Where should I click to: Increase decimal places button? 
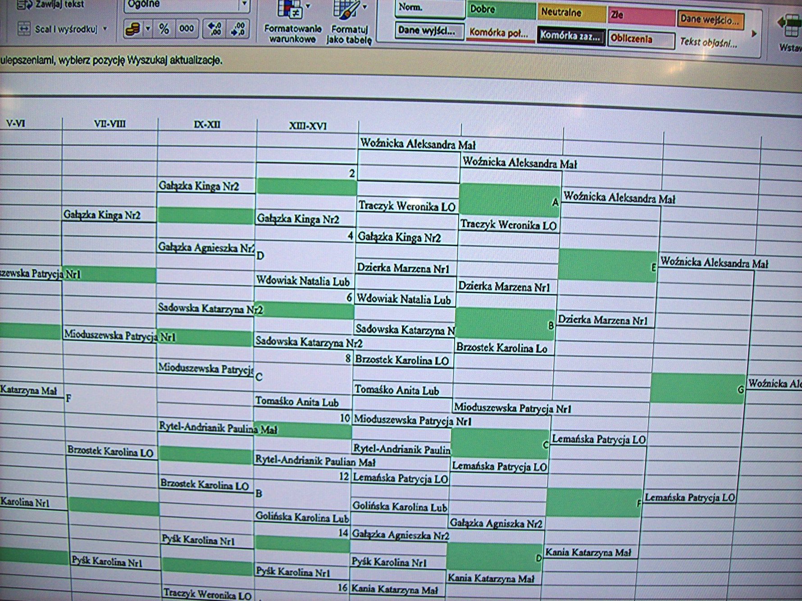pyautogui.click(x=215, y=29)
